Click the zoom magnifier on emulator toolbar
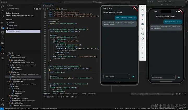The width and height of the screenshot is (188, 110). (143, 29)
